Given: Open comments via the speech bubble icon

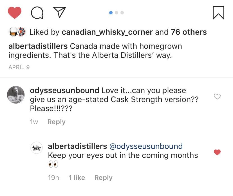Looking at the screenshot, I should (x=37, y=13).
